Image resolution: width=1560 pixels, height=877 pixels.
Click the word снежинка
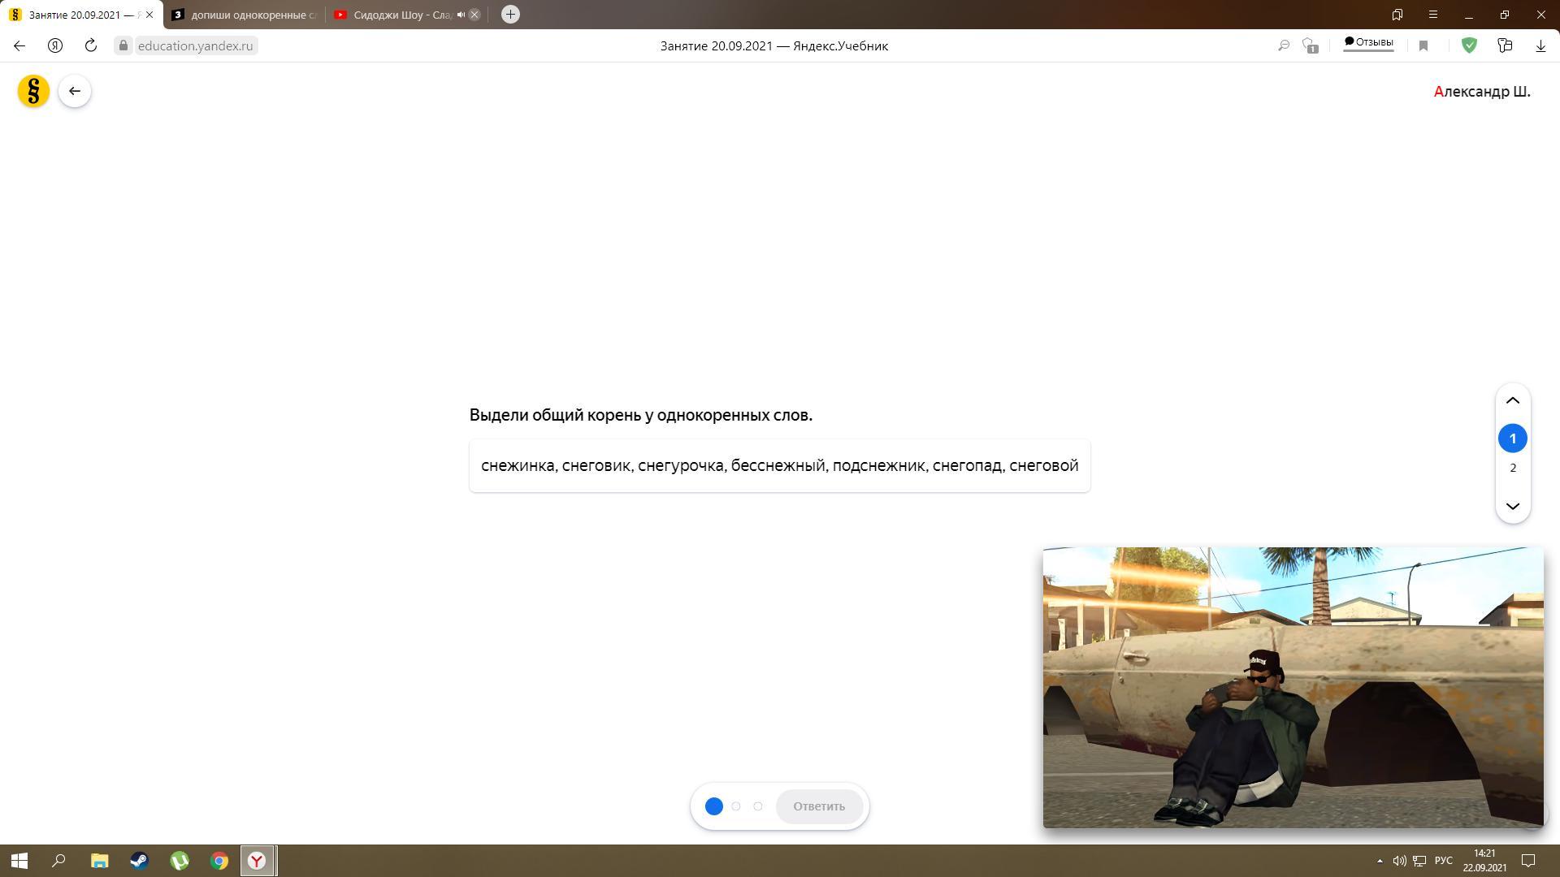tap(518, 465)
